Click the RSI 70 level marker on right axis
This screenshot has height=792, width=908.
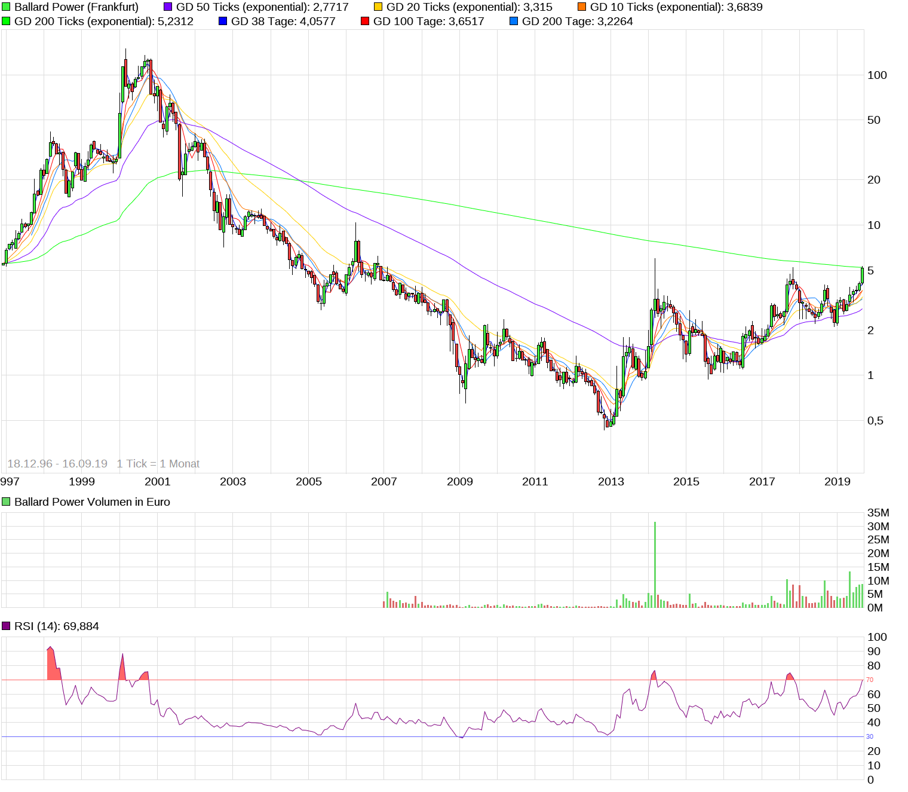pos(869,680)
